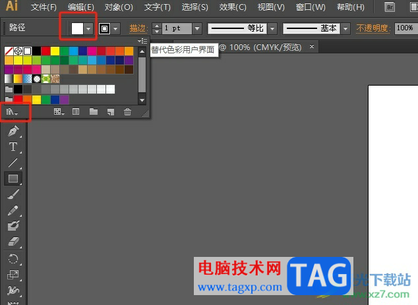The width and height of the screenshot is (418, 305).
Task: Open the 编辑(E) menu
Action: pos(81,7)
